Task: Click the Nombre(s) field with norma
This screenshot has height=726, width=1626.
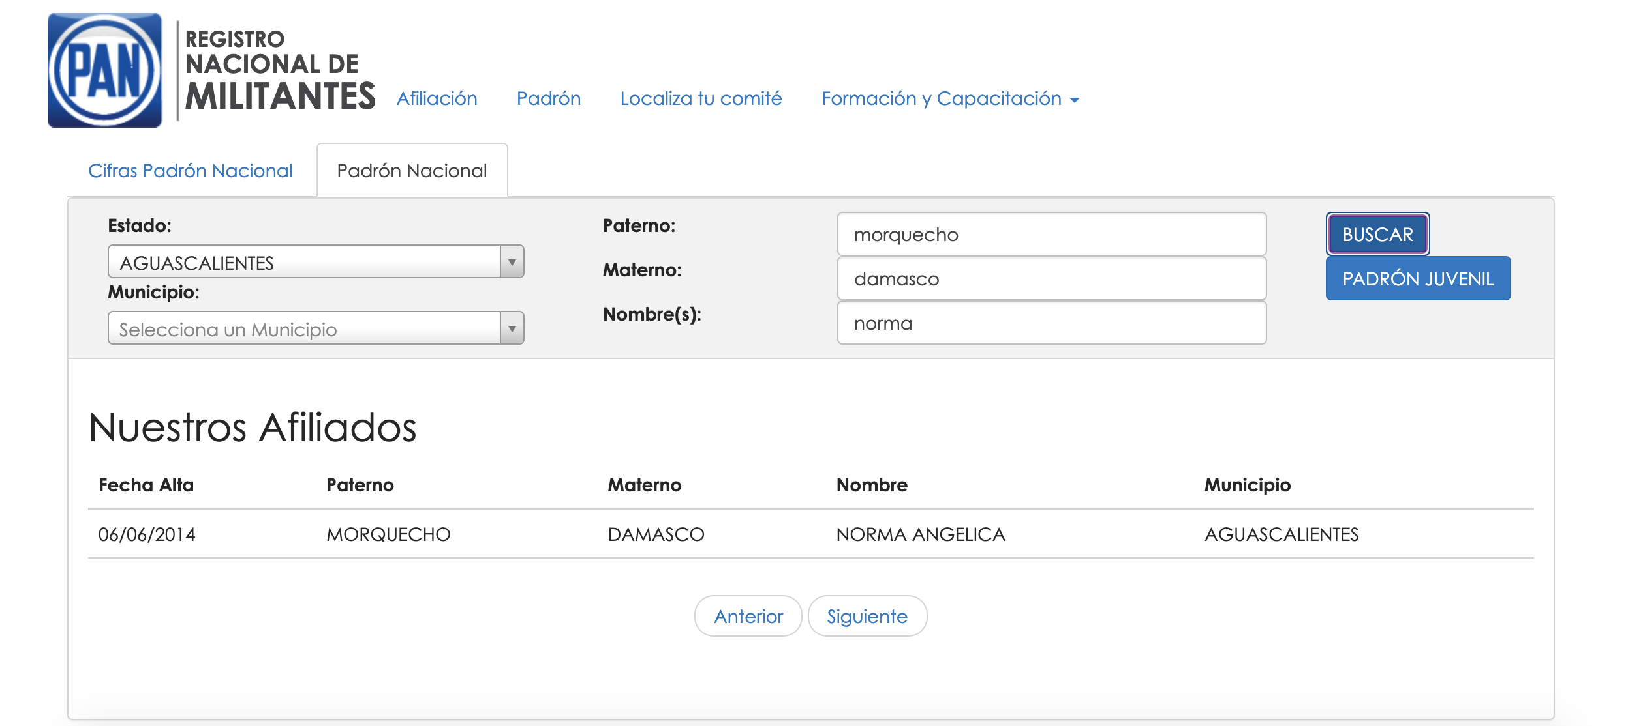Action: (x=1051, y=323)
